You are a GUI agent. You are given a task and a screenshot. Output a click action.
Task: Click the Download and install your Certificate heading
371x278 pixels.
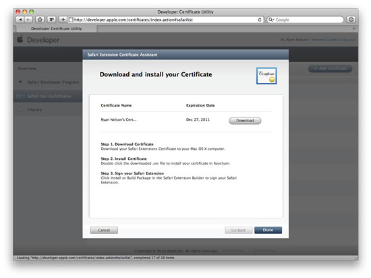[156, 74]
